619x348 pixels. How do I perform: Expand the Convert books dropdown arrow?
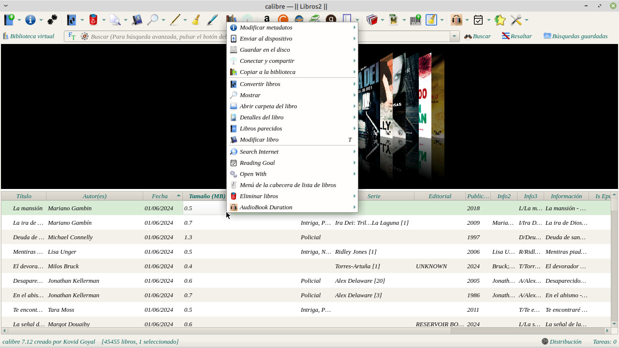82,20
